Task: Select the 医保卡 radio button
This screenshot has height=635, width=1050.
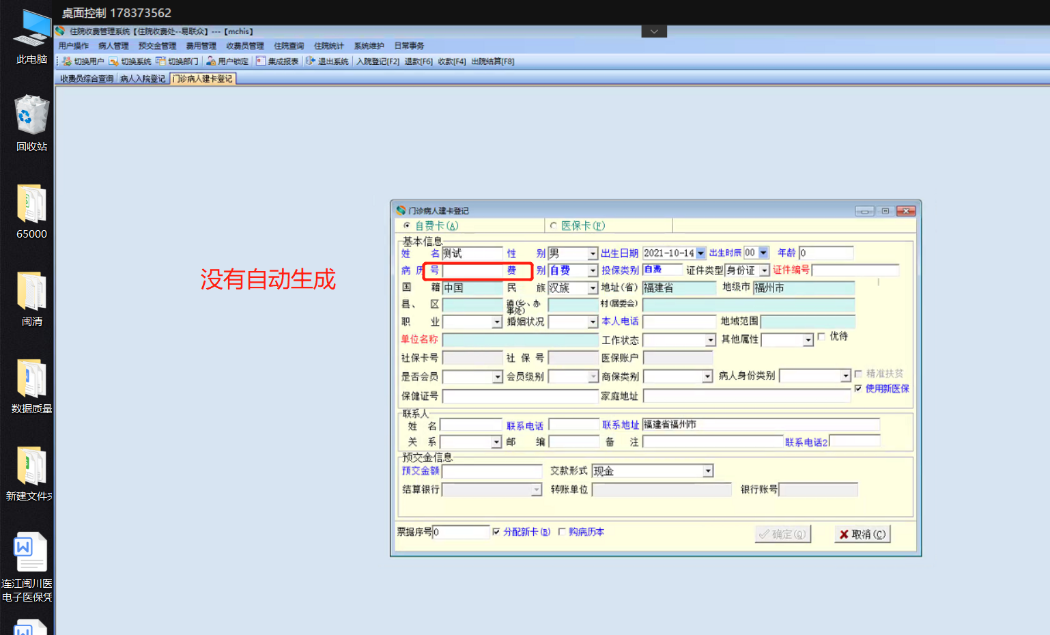Action: [554, 226]
